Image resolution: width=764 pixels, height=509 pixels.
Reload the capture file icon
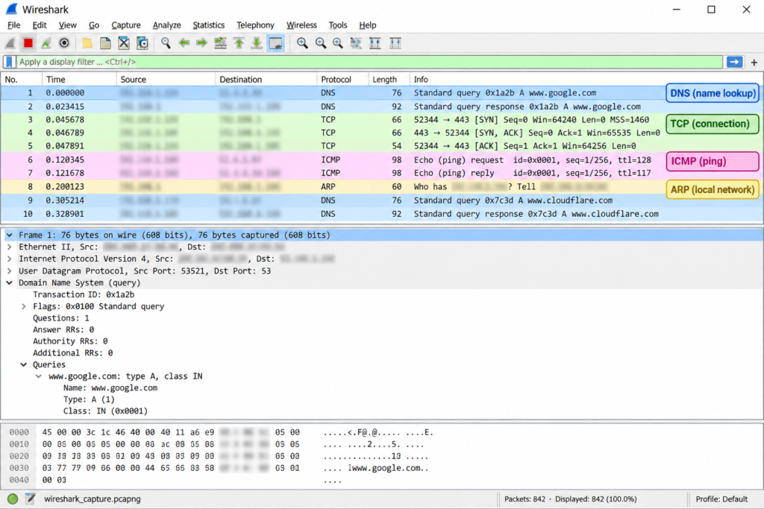(x=143, y=43)
